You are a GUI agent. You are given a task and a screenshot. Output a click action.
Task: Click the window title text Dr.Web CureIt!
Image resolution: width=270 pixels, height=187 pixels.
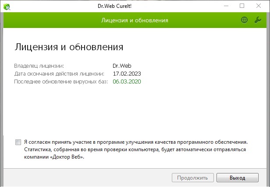[x=115, y=6]
